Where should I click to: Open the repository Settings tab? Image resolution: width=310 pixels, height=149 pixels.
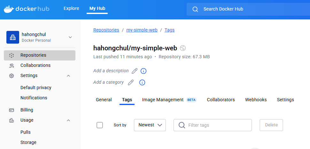[285, 100]
